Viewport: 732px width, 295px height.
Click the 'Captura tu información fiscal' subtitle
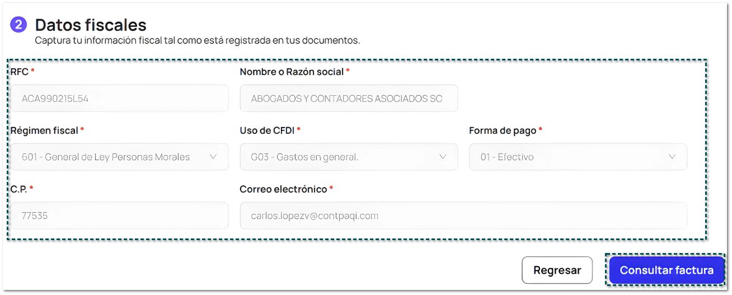197,40
